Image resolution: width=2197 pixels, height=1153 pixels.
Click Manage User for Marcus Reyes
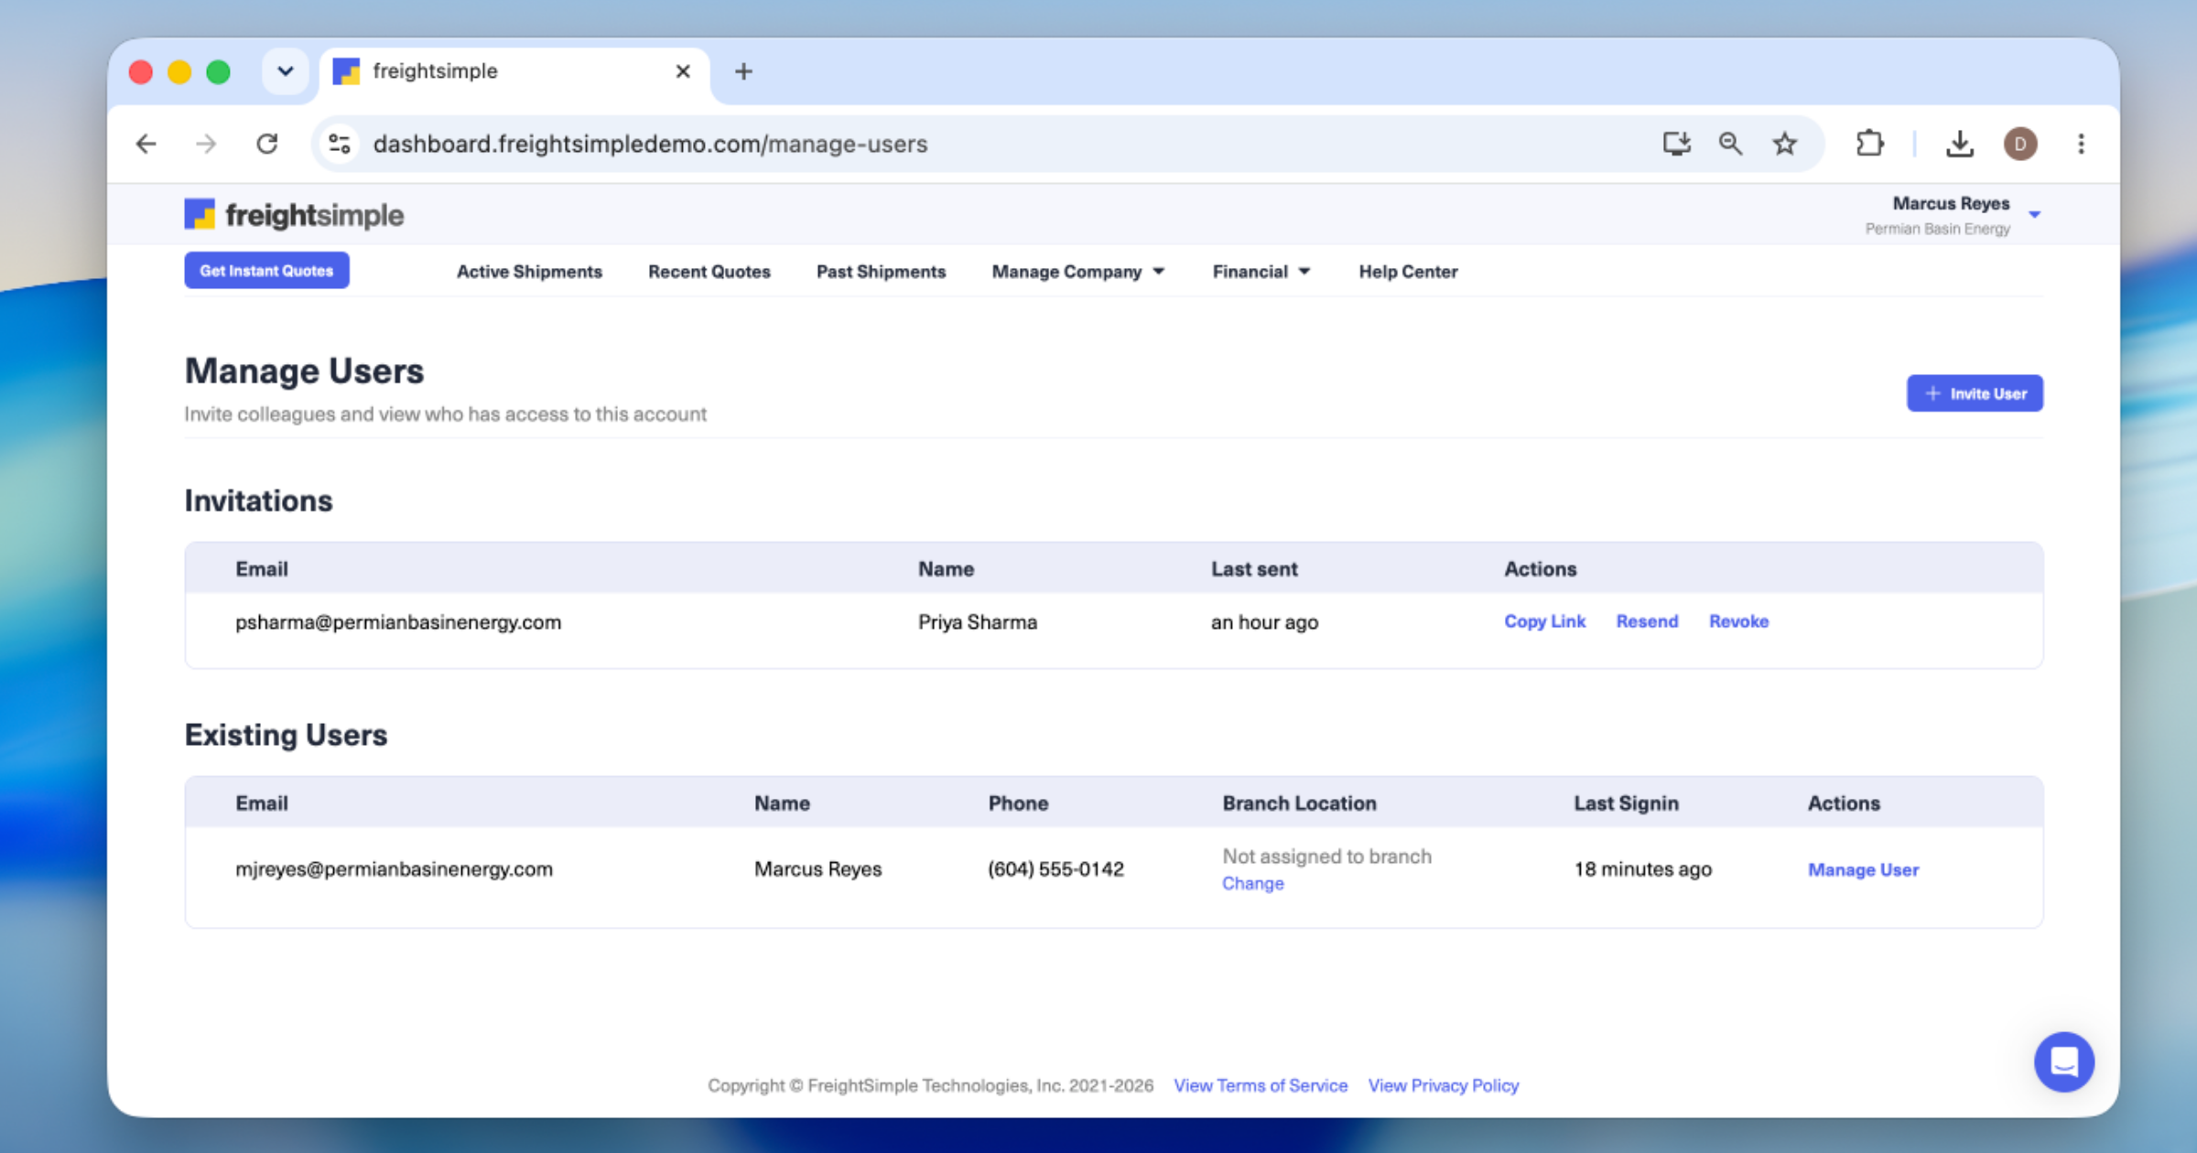[1863, 870]
